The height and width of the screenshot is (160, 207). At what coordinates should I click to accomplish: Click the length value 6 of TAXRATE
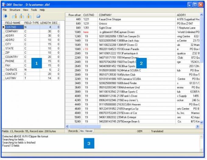point(46,70)
